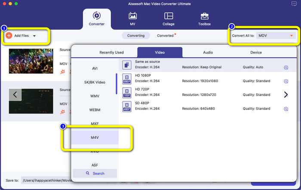Screen dimensions: 301x190
Task: Open the Toolbox tab
Action: point(204,19)
